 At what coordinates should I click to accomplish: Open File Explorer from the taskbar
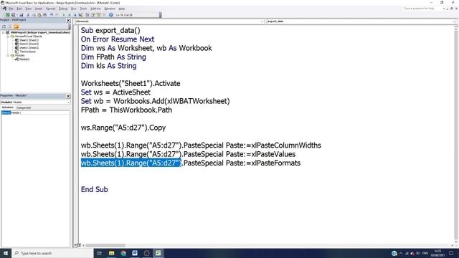click(x=112, y=253)
